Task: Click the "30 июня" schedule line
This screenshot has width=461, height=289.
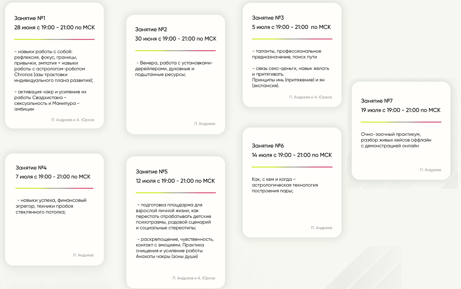Action: (175, 39)
